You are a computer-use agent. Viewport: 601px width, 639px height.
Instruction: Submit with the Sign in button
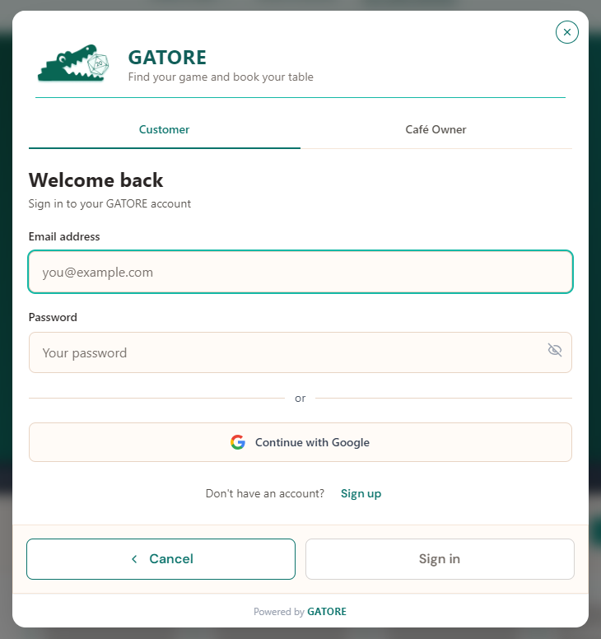tap(440, 559)
